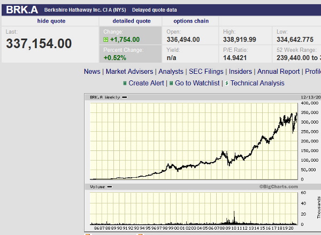
Task: Click the BRK.A weekly price chart
Action: pyautogui.click(x=194, y=141)
